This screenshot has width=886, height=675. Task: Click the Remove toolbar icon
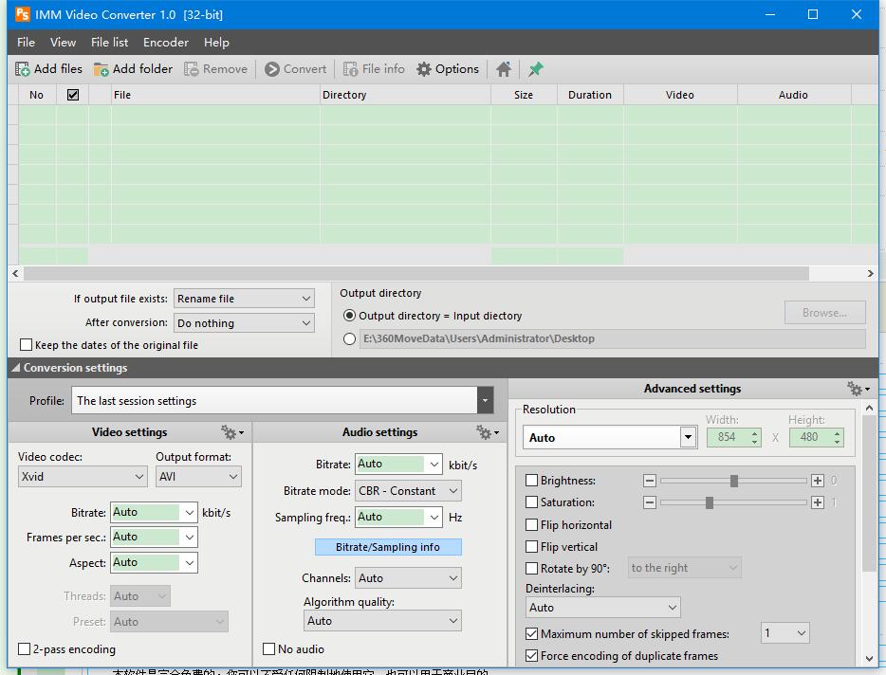coord(191,69)
